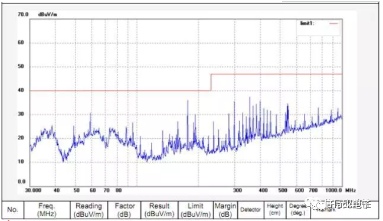The height and width of the screenshot is (221, 383).
Task: Click the 30 y-axis label
Action: 21,114
